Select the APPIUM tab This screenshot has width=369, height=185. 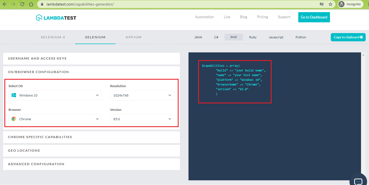(x=134, y=37)
